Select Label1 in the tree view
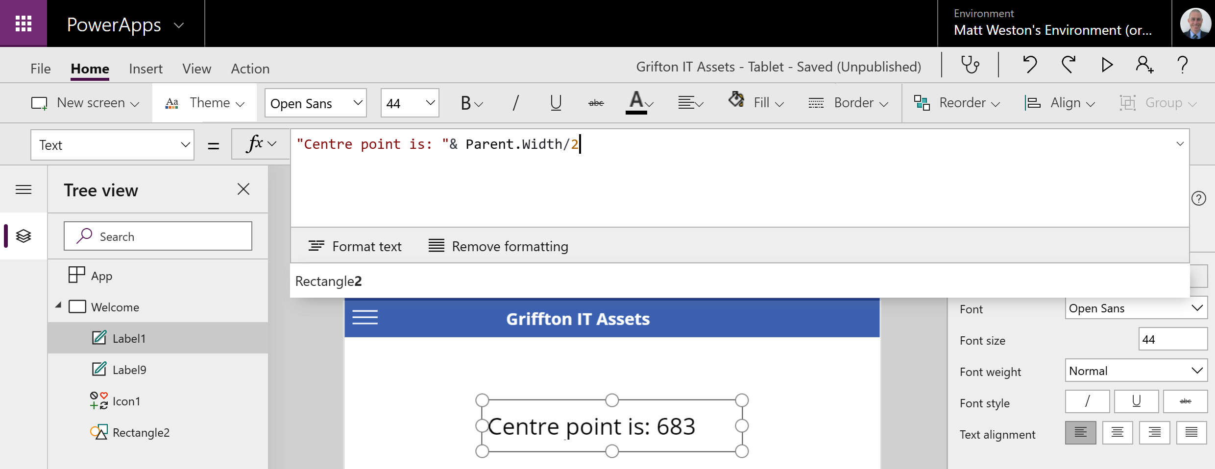The width and height of the screenshot is (1215, 469). coord(158,338)
